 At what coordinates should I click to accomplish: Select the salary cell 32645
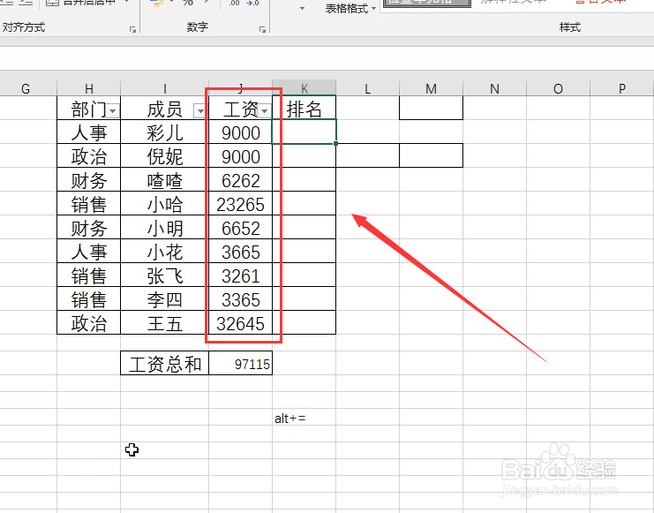click(241, 322)
